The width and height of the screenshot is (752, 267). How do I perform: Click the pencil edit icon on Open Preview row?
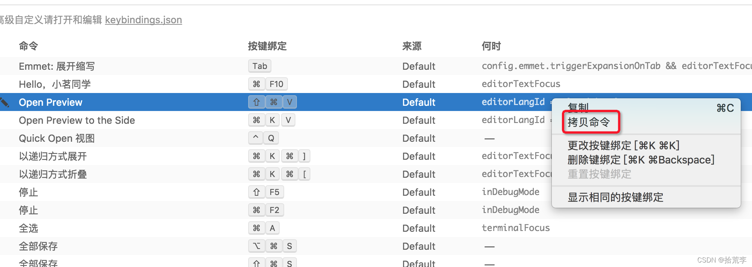(4, 102)
